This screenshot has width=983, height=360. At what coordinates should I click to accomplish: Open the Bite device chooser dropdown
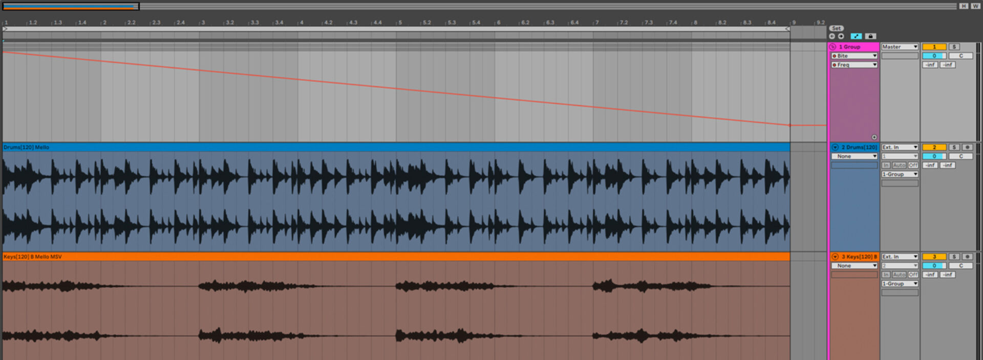[854, 56]
